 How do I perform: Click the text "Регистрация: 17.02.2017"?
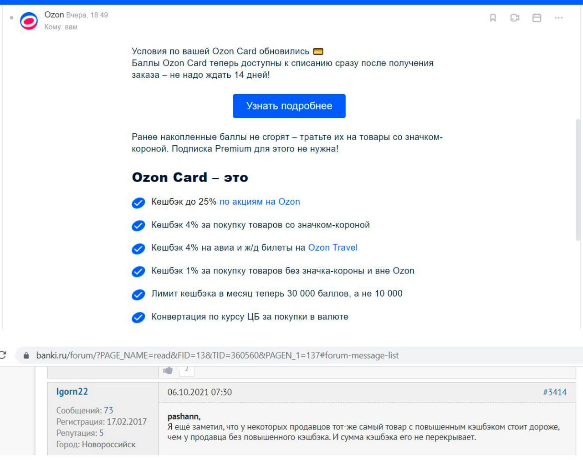pos(102,422)
